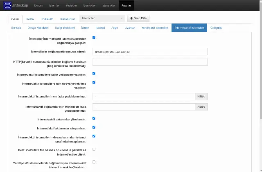Toggle dosya karmaları istemci tarafında hesaplansın checkbox
The height and width of the screenshot is (172, 262).
[x=94, y=136]
